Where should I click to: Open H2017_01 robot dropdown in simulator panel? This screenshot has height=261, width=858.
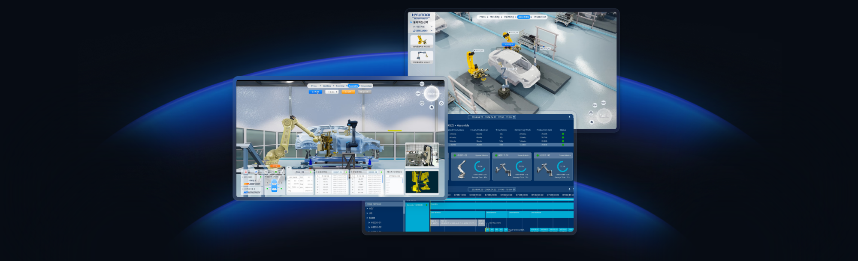tap(338, 172)
